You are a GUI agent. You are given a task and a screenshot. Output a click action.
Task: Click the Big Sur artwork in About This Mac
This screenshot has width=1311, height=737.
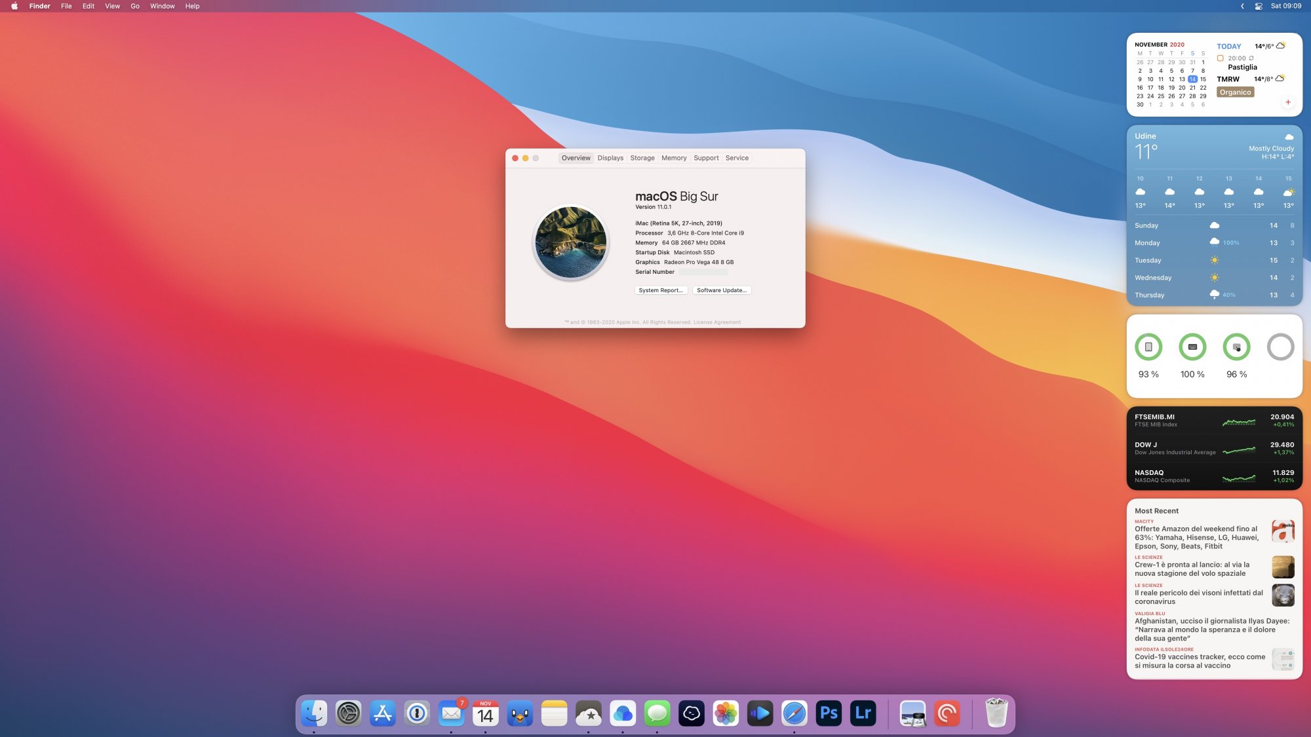click(x=571, y=242)
